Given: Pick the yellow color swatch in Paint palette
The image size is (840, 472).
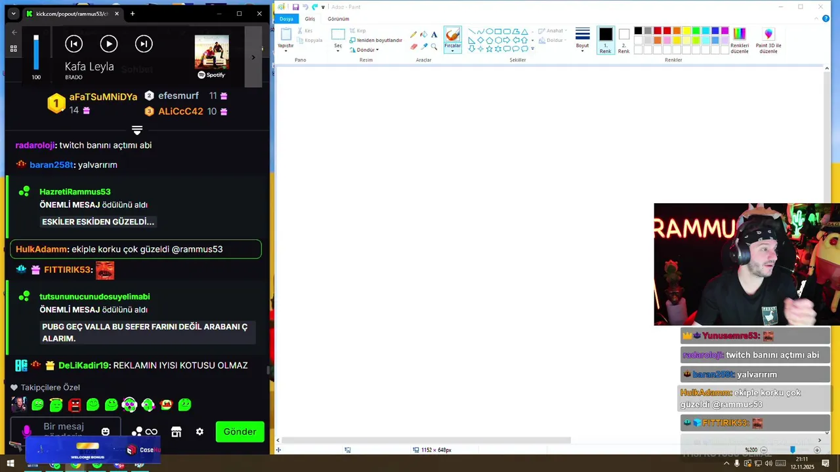Looking at the screenshot, I should click(x=686, y=31).
